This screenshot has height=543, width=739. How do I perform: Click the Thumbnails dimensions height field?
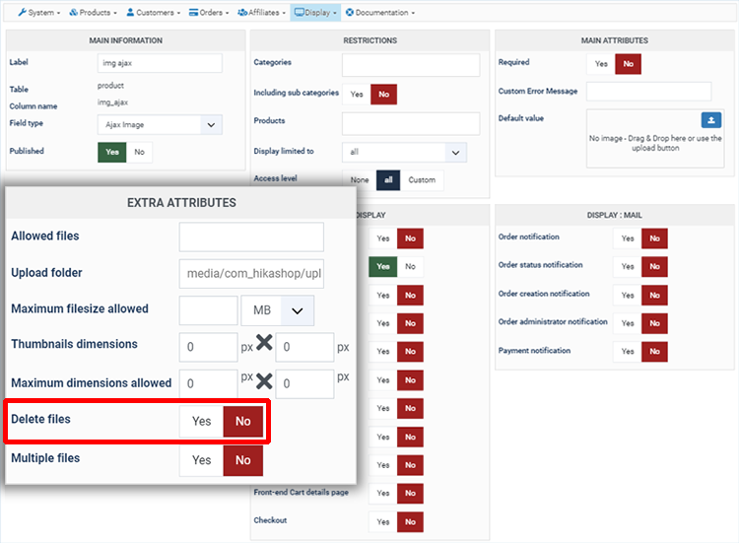[304, 348]
